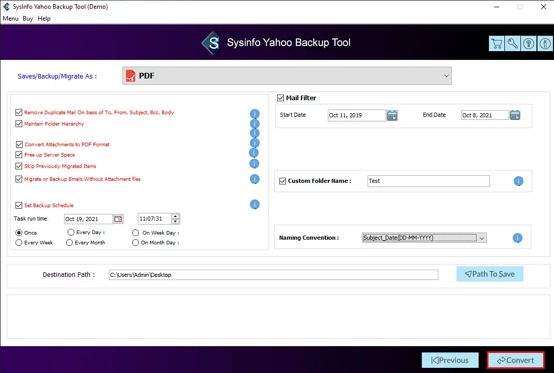Uncheck Remove Duplicate Mail checkbox

coord(19,113)
